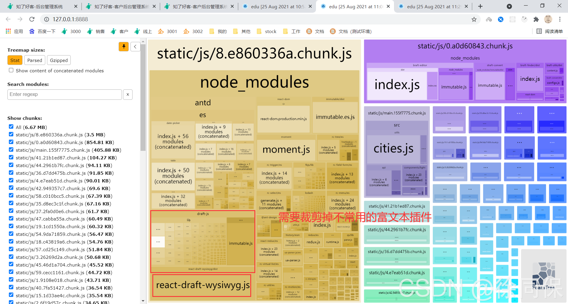
Task: Reload the page
Action: pos(32,19)
